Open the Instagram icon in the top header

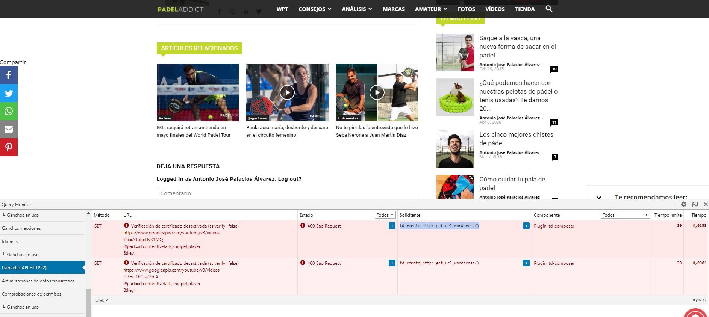(233, 11)
